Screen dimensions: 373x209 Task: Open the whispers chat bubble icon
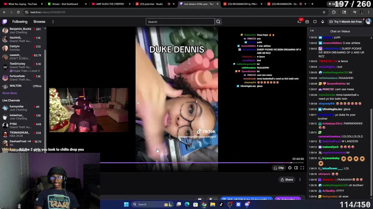coord(315,22)
